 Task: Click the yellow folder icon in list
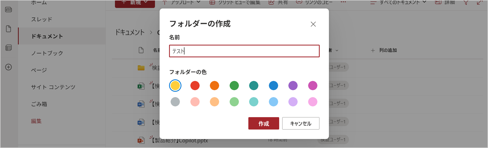click(141, 68)
